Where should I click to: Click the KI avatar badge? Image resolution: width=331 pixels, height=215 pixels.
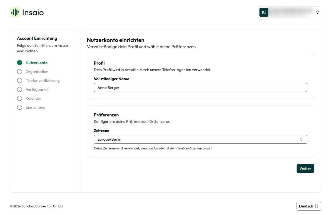(x=264, y=12)
